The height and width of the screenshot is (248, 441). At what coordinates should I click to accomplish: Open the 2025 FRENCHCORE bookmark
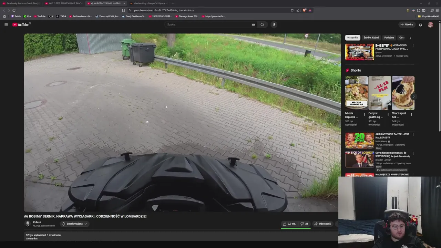[x=160, y=16]
